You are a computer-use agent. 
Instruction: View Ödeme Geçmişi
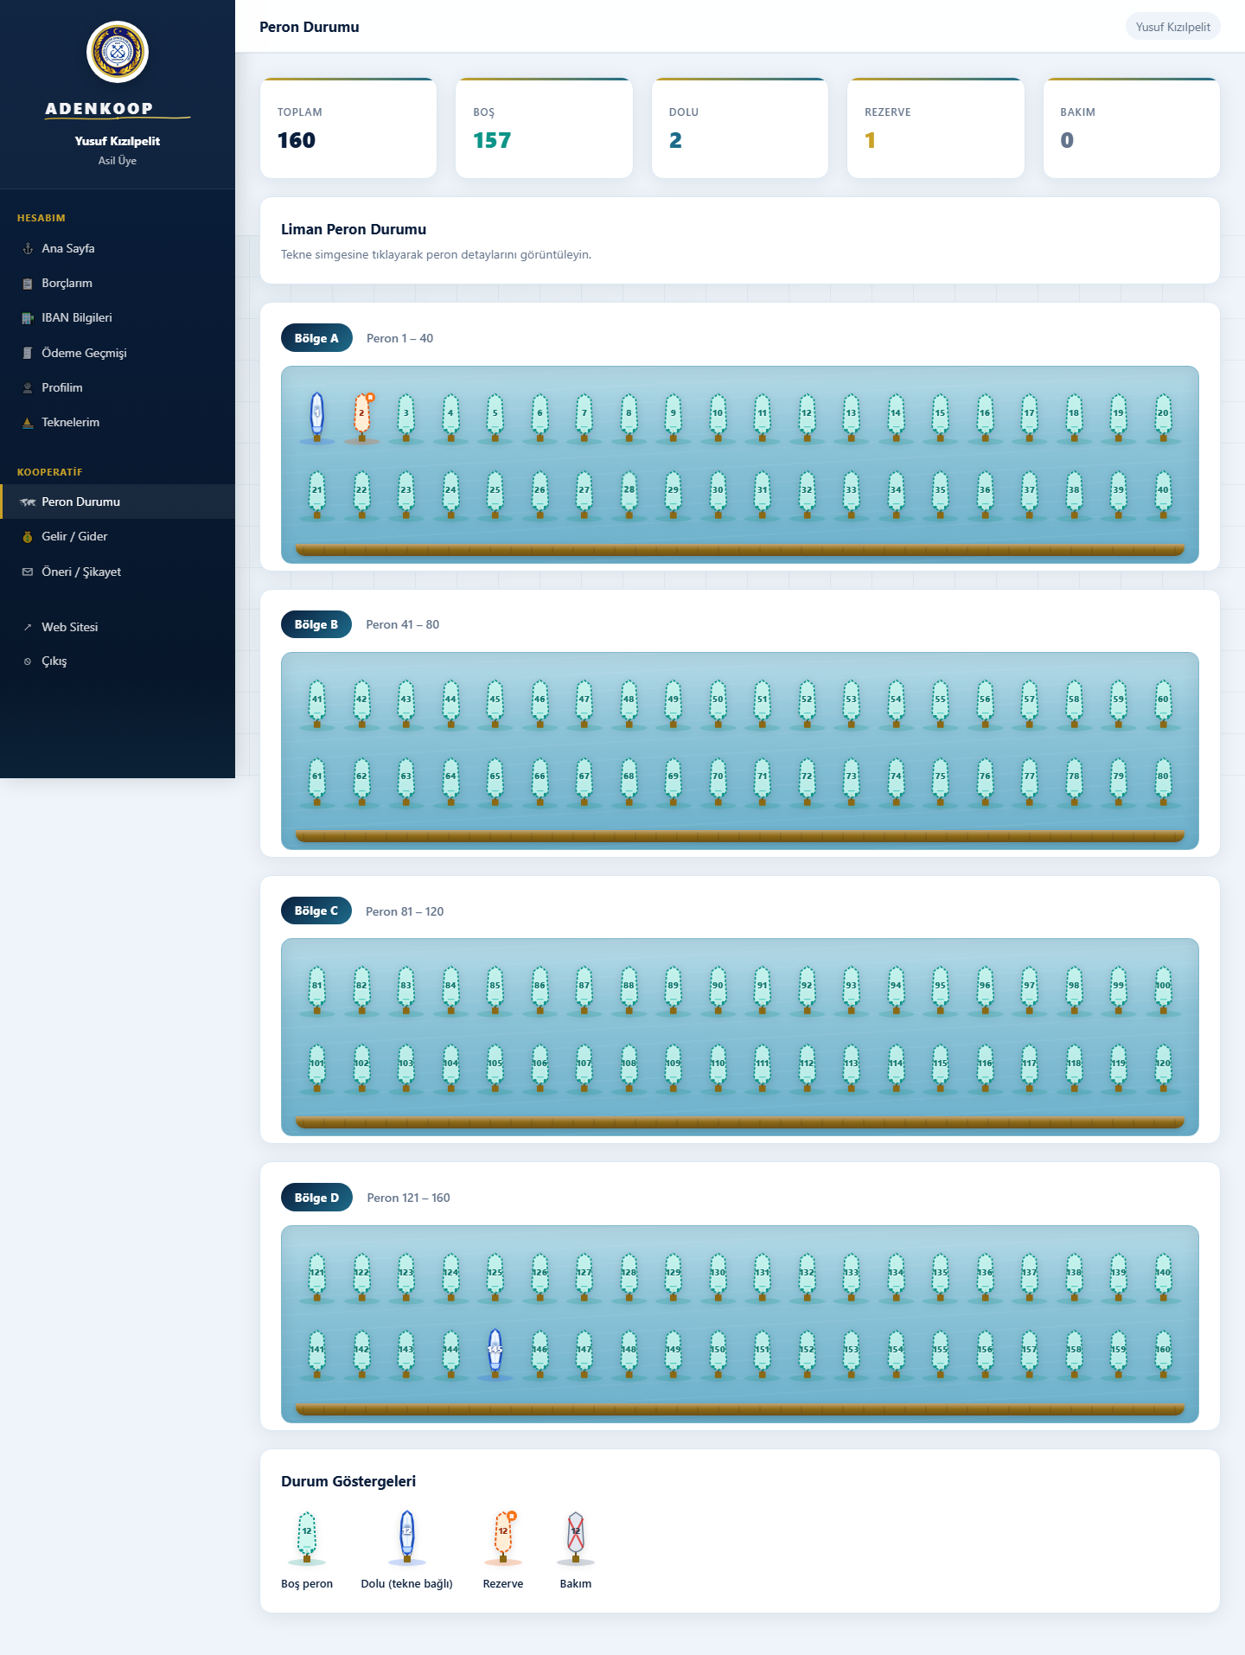click(x=118, y=353)
